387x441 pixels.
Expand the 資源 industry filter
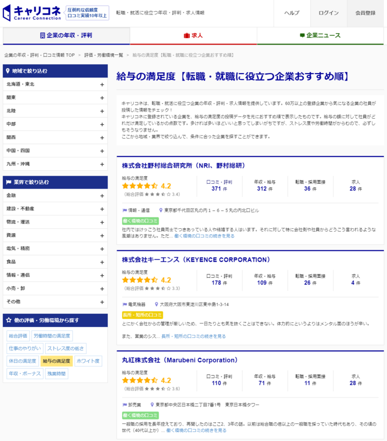[x=55, y=235]
